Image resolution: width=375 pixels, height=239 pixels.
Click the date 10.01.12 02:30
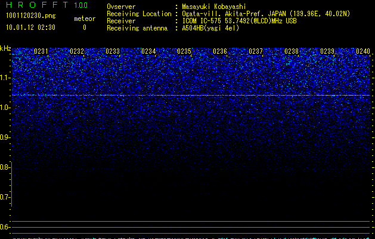30,27
